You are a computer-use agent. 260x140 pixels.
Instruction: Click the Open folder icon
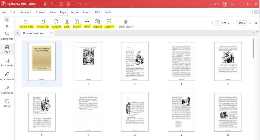tap(53, 4)
